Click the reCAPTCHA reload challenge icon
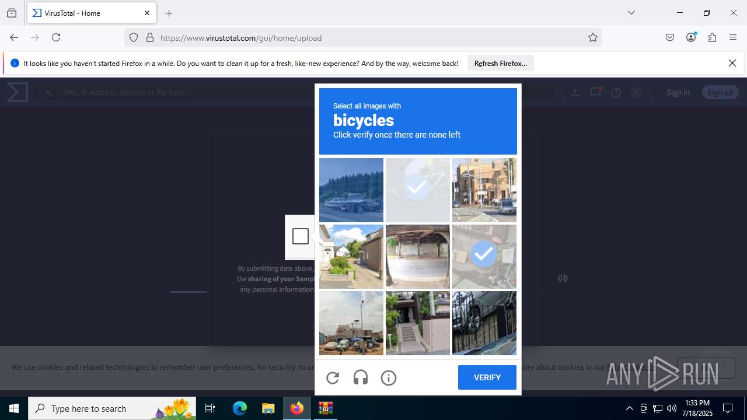Screen dimensions: 747x420 (x=333, y=378)
